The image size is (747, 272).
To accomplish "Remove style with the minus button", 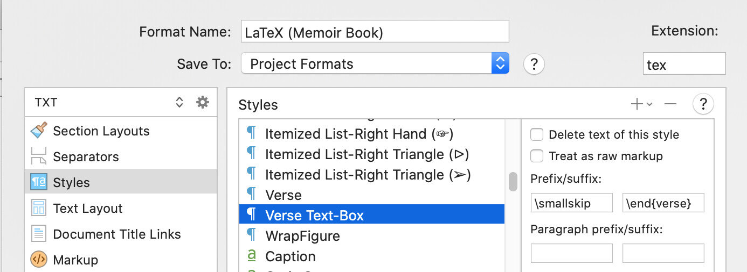I will [670, 104].
